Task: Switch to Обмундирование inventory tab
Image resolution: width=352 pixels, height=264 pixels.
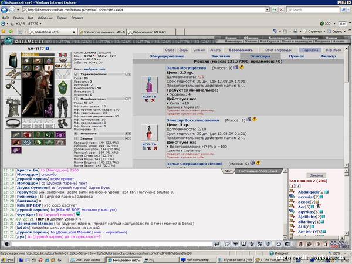Action: [167, 56]
